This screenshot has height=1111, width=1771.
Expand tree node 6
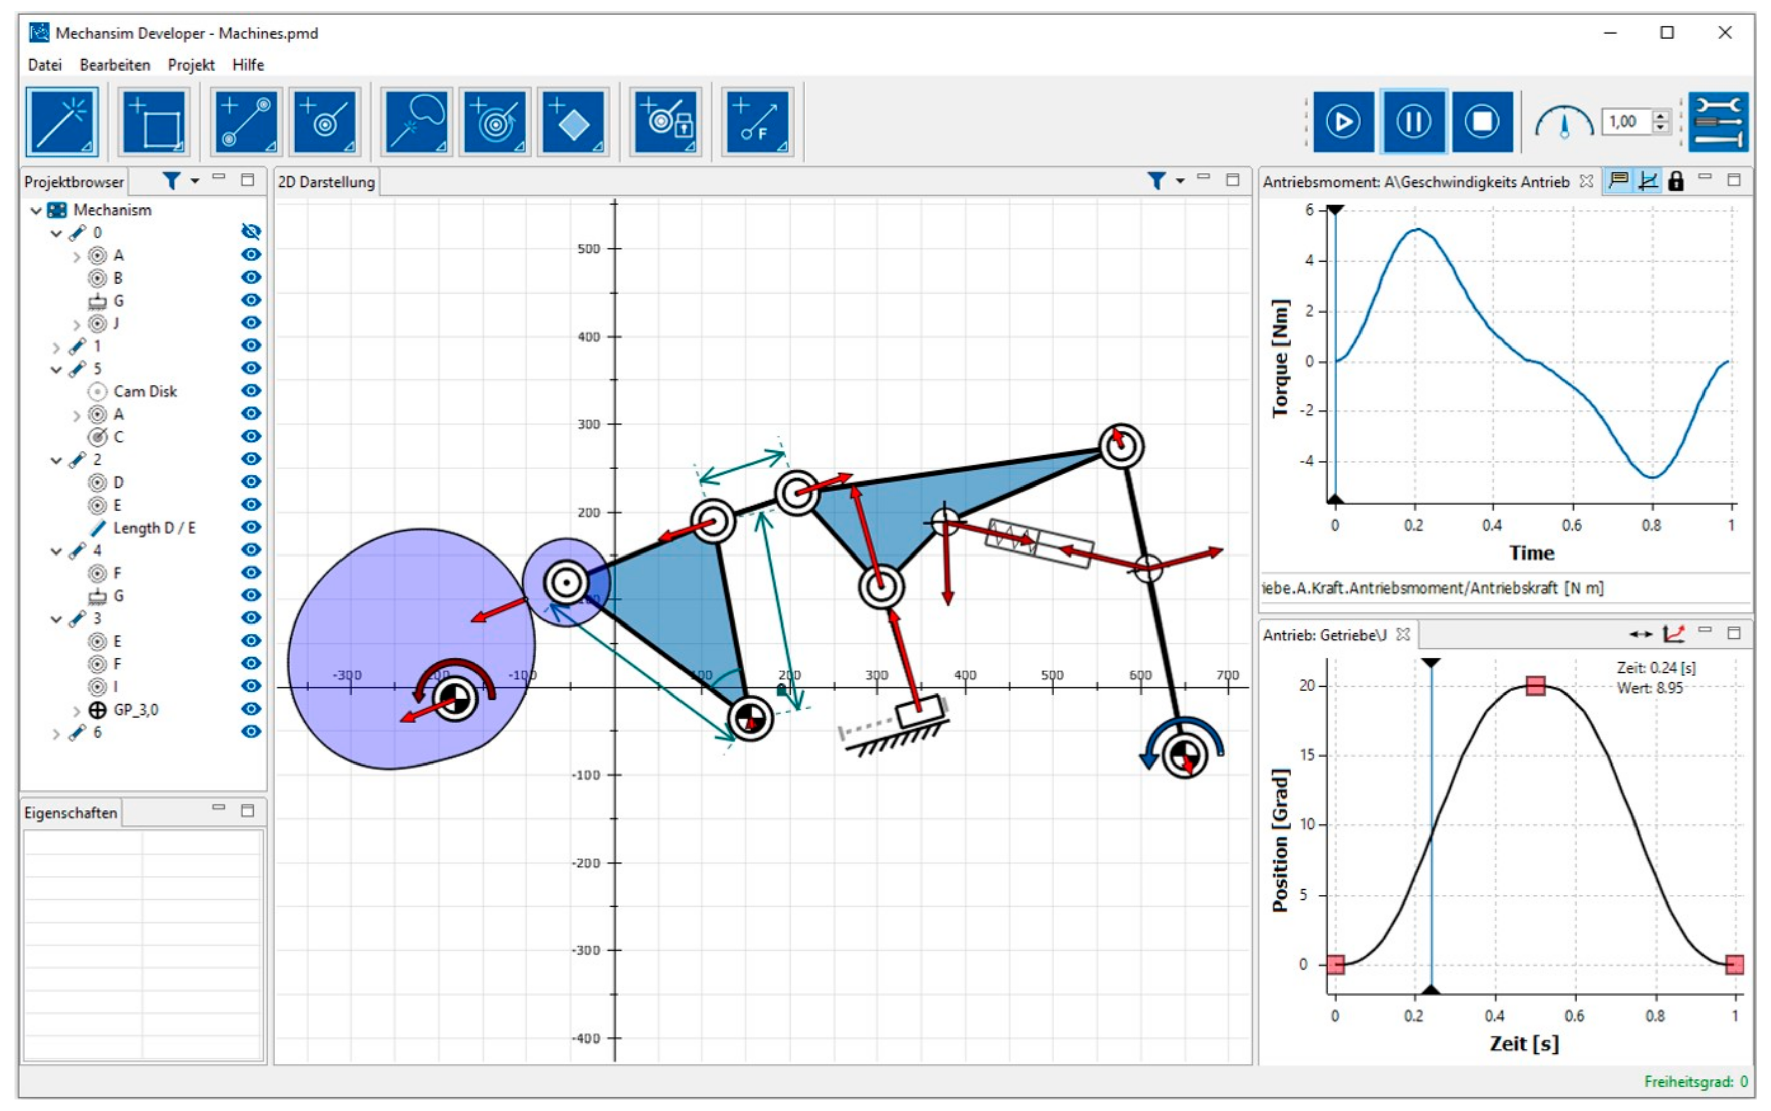(x=56, y=733)
